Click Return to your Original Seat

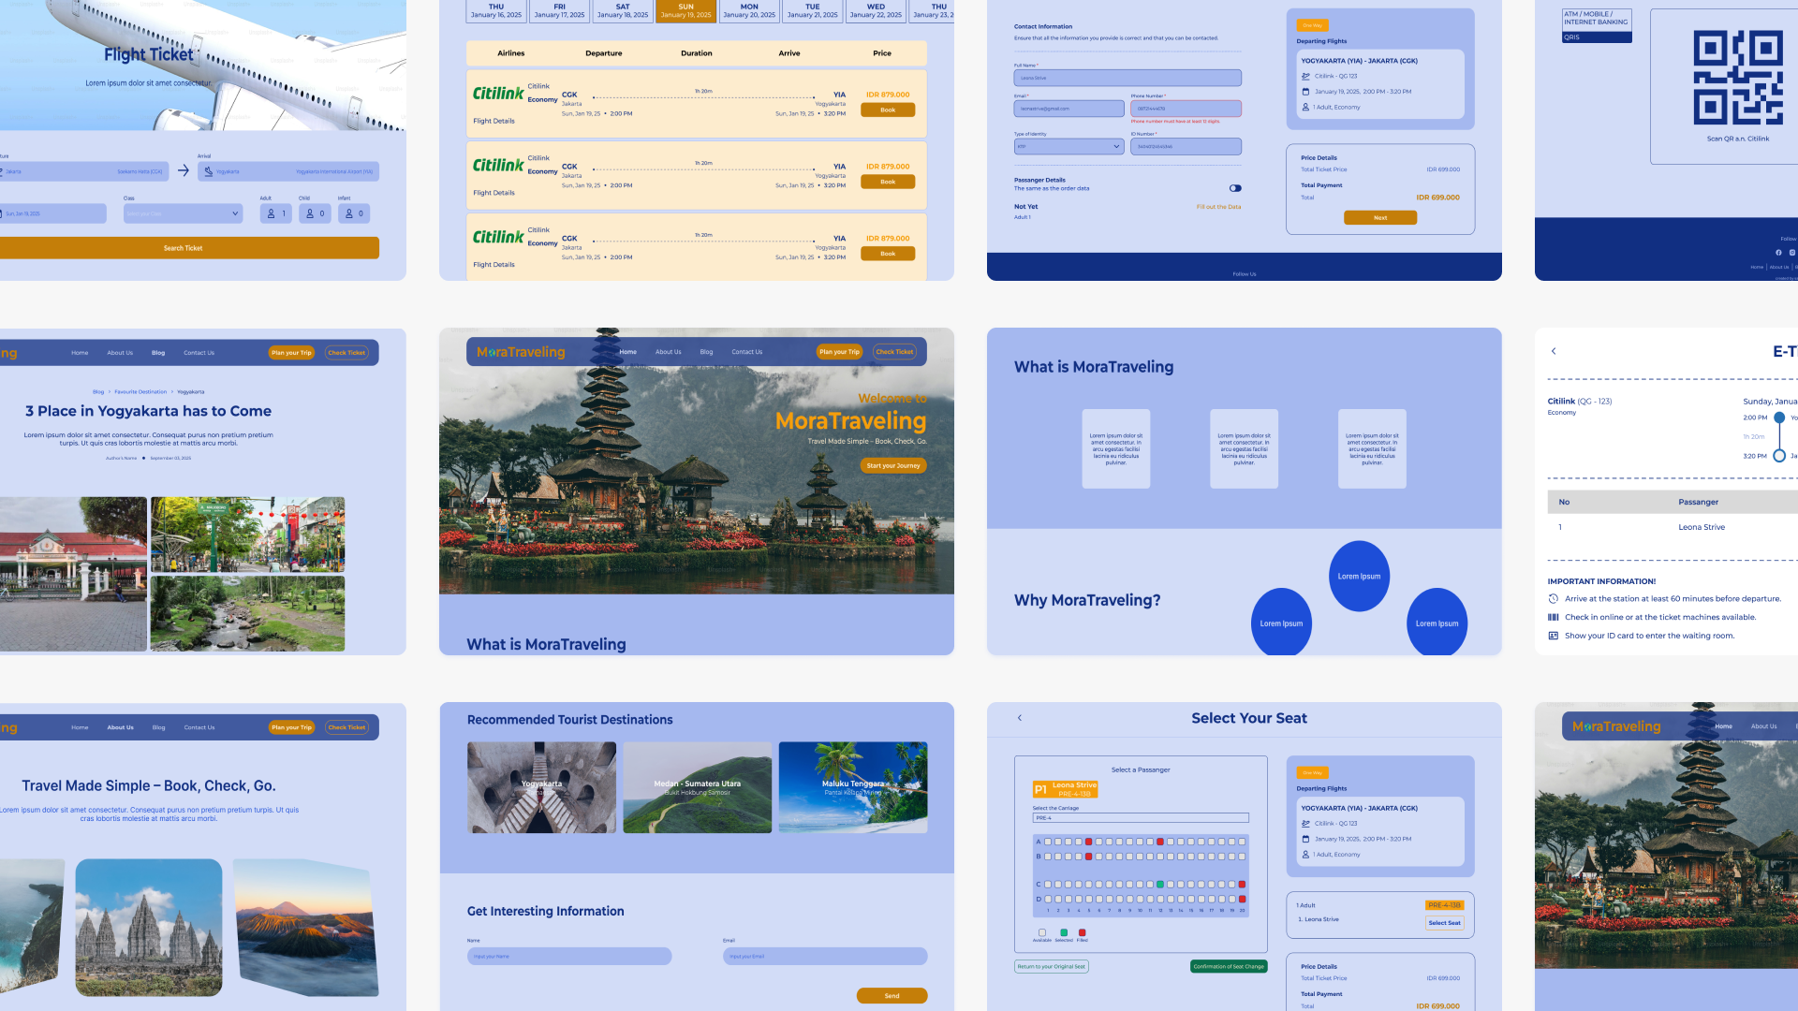coord(1052,966)
